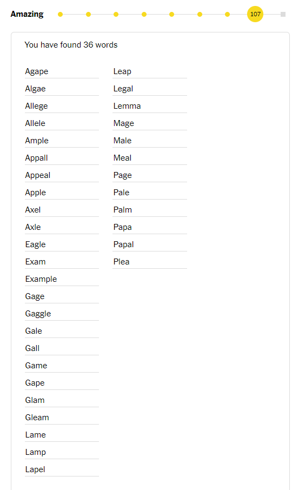Select the word Appeal
The image size is (292, 490).
coord(37,175)
